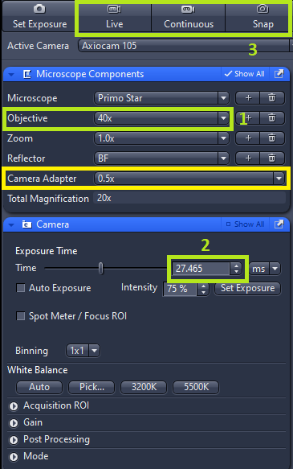Click the Auto white balance button

coord(39,387)
